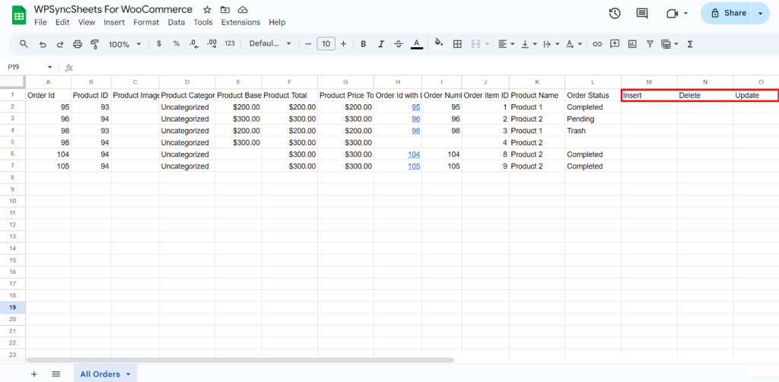Follow the order link 105
Viewport: 779px width, 382px height.
tap(414, 167)
